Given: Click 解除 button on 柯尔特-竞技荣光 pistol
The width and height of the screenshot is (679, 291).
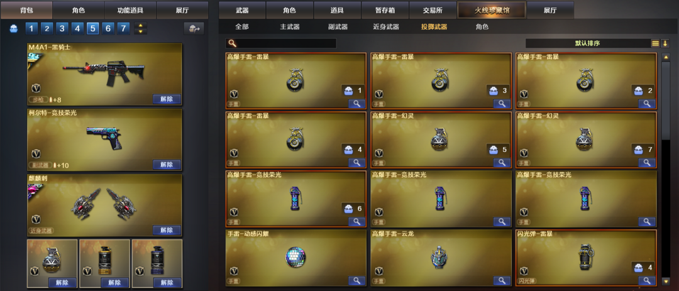Looking at the screenshot, I should [167, 165].
